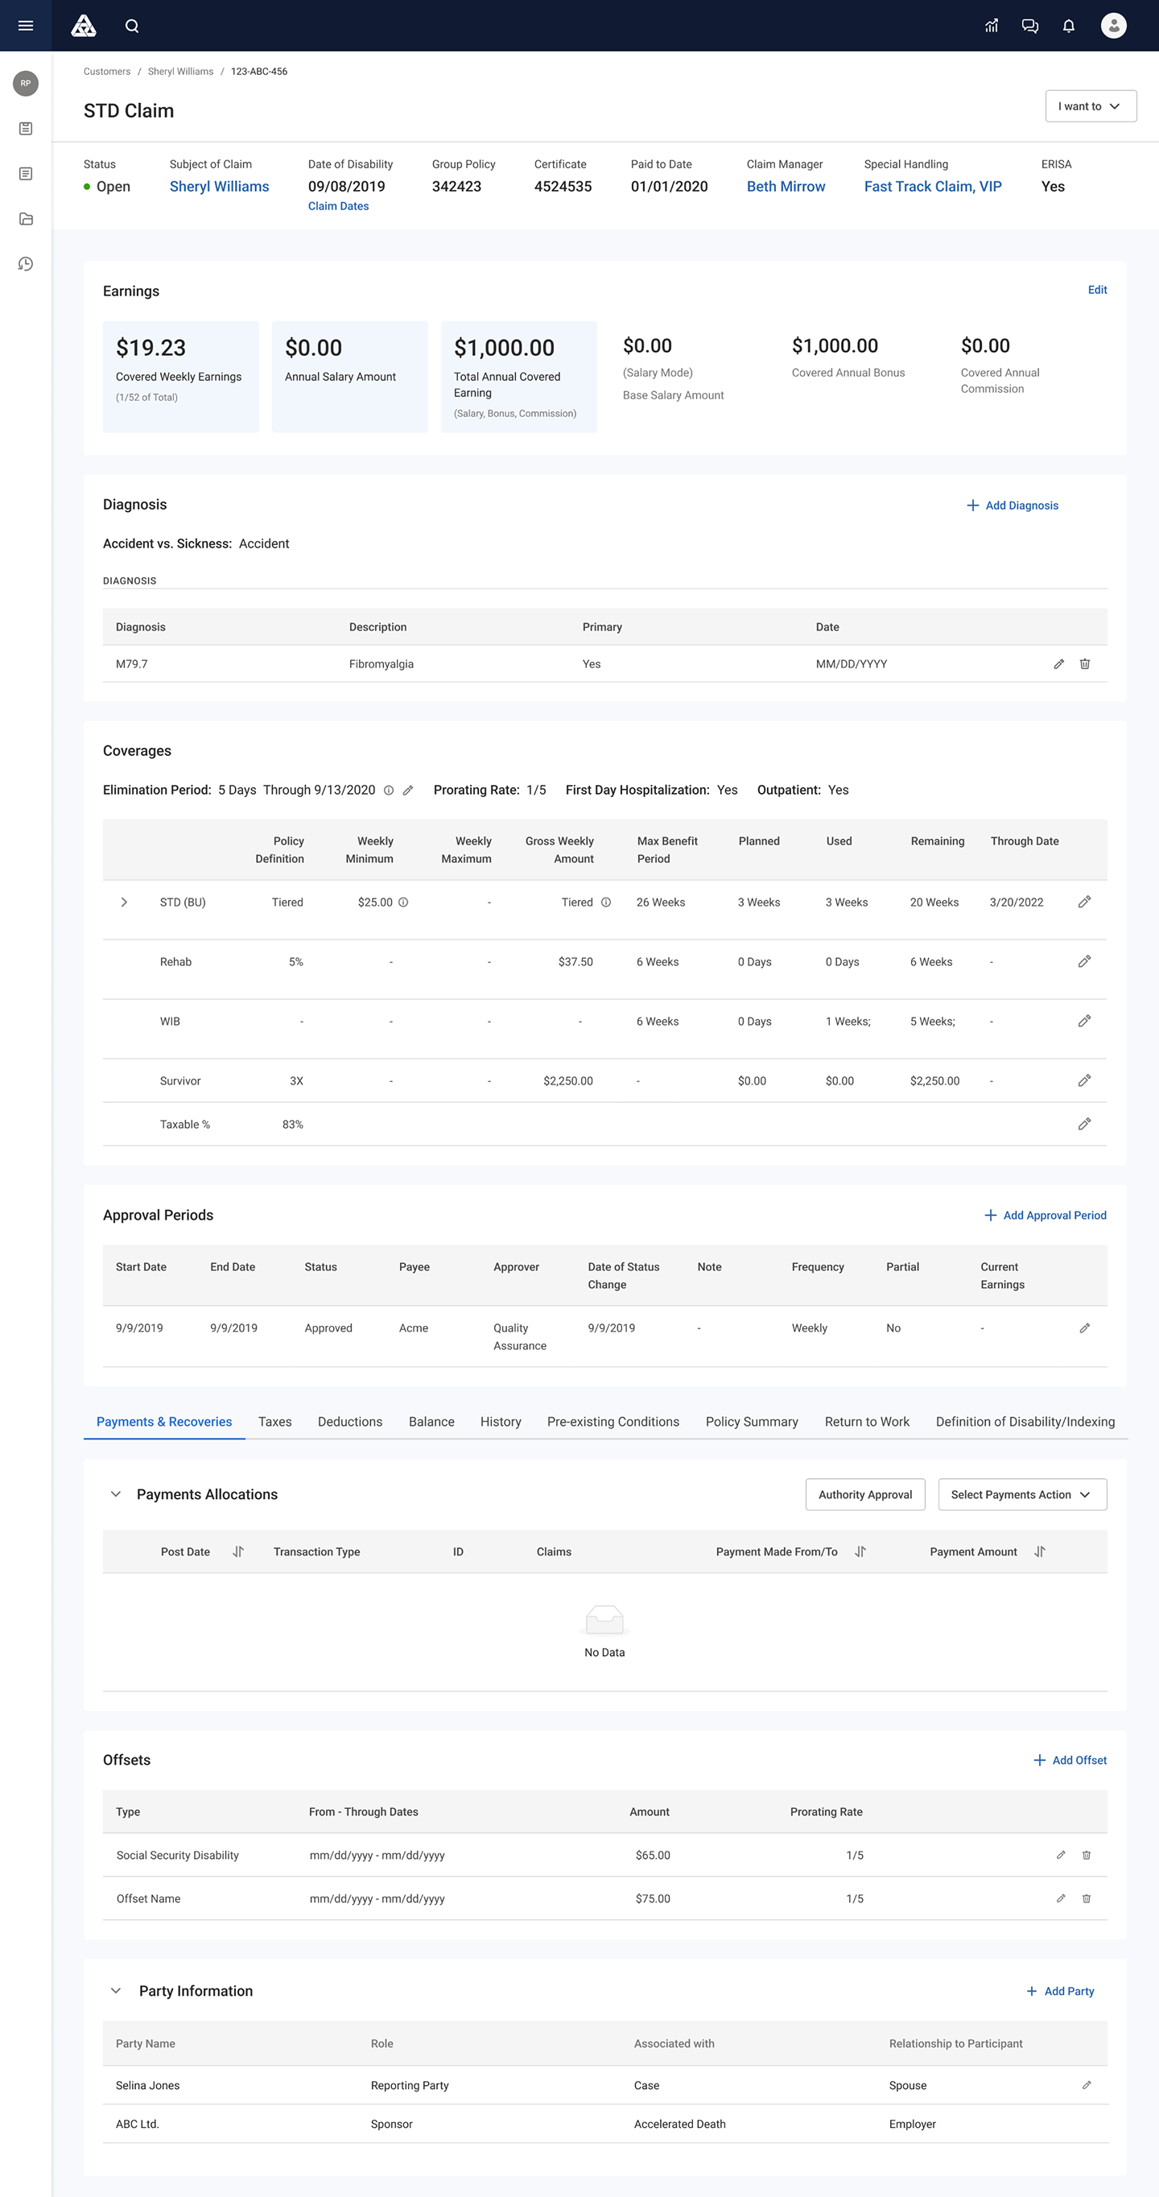Viewport: 1159px width, 2197px height.
Task: Switch to the Deductions tab
Action: (349, 1422)
